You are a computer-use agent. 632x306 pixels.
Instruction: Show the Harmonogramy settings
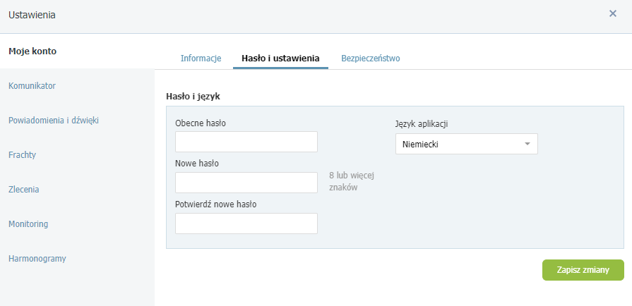[37, 258]
